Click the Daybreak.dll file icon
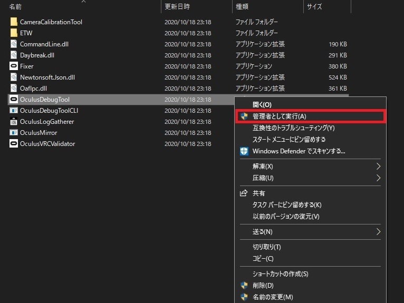This screenshot has width=404, height=303. tap(14, 55)
